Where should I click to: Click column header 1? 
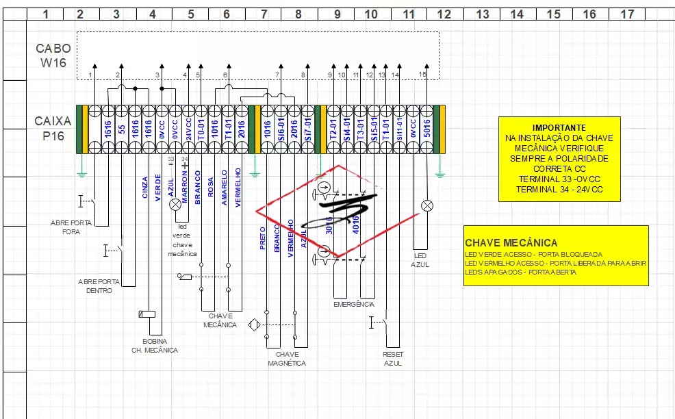(45, 14)
